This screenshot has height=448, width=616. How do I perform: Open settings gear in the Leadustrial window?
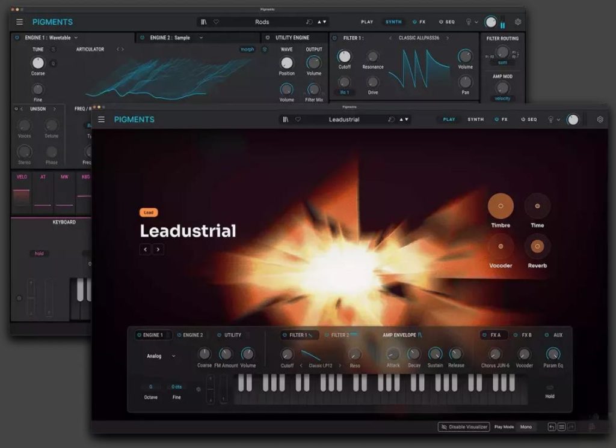pos(600,120)
